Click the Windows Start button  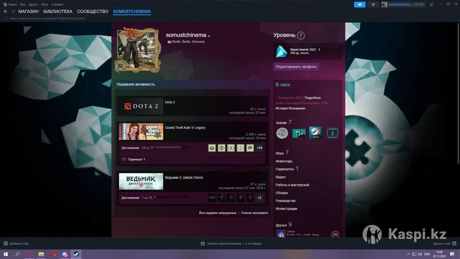(5, 254)
